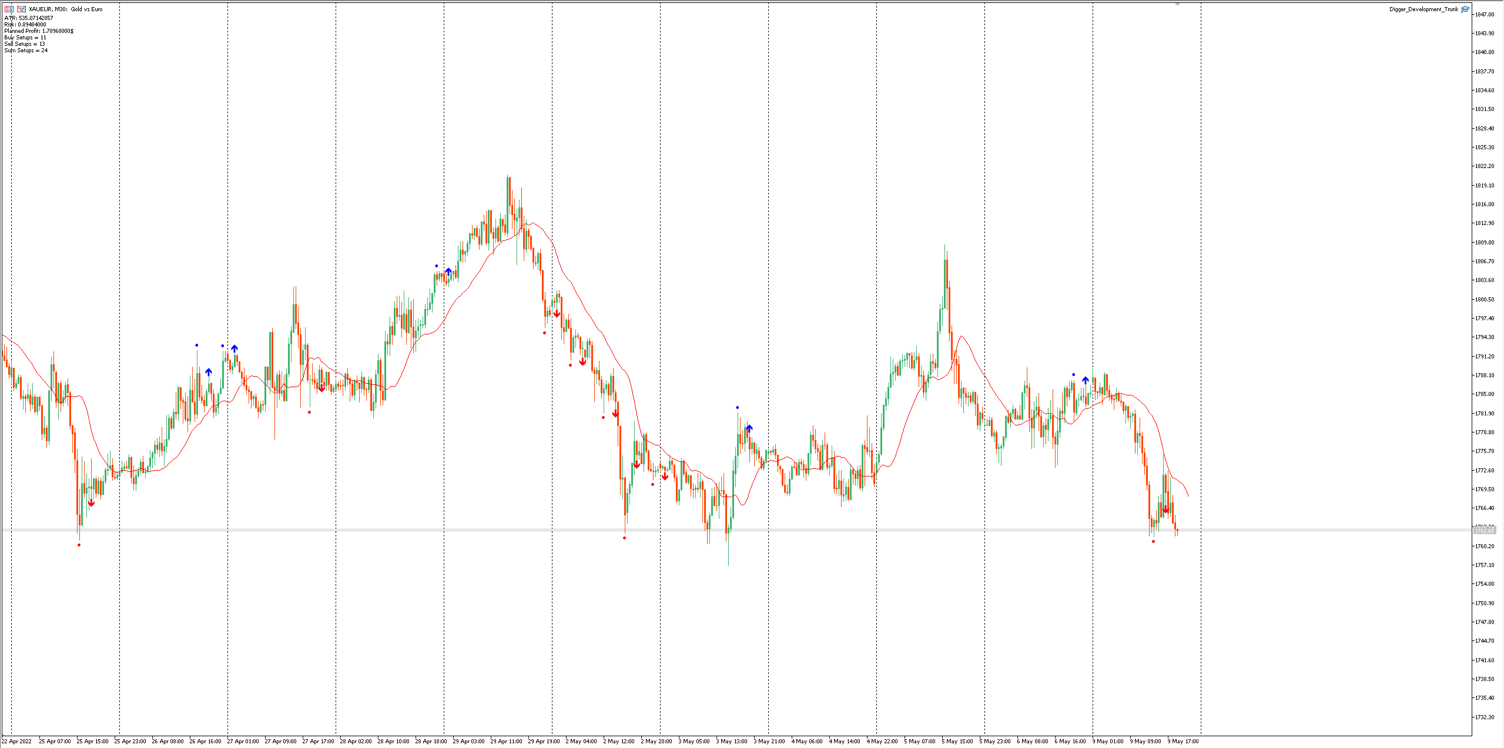Select the blue buy arrow near 28 Apr 18:00

(x=448, y=271)
